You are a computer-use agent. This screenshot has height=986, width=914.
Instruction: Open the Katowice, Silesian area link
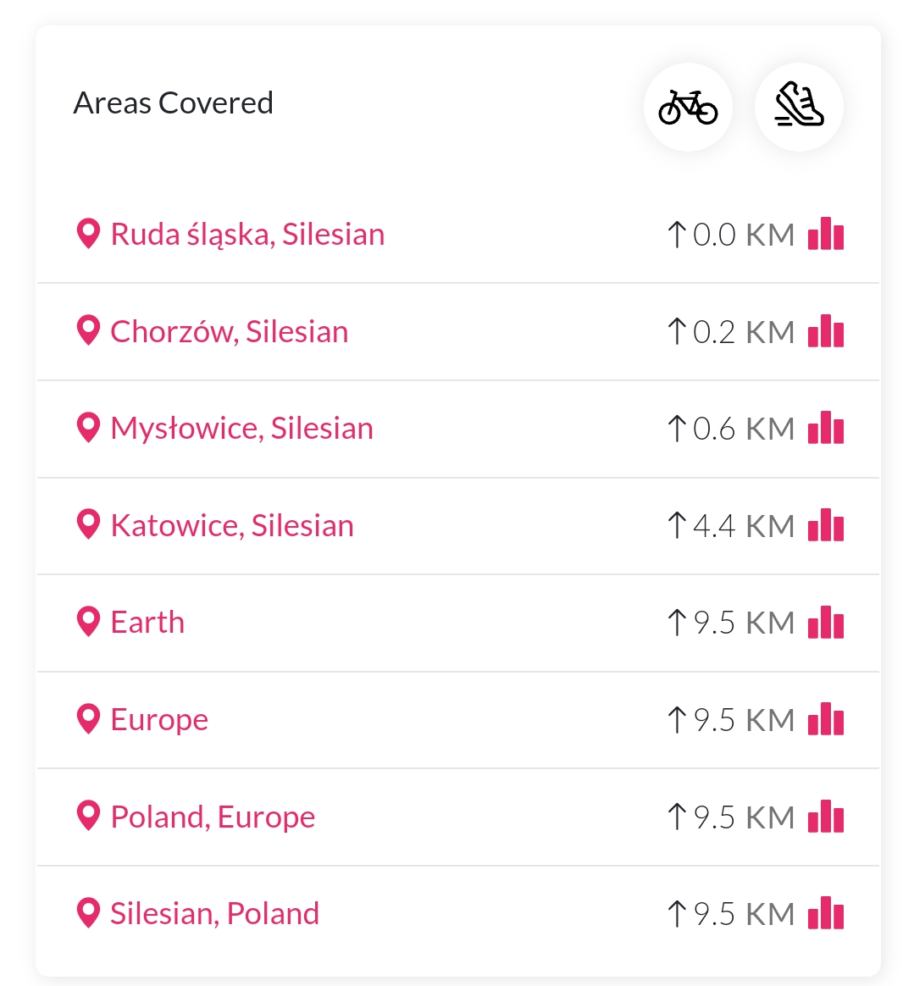(x=232, y=526)
